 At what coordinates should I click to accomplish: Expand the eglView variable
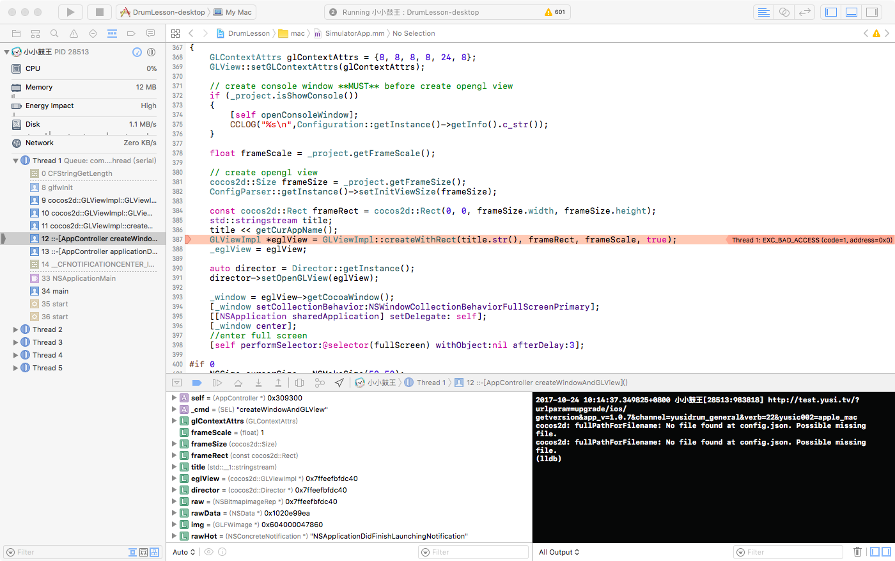174,478
